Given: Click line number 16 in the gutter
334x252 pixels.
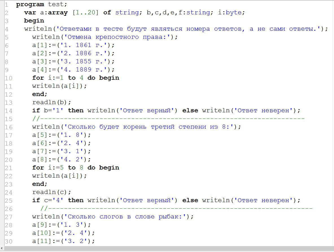Looking at the screenshot, I should click(x=8, y=127).
